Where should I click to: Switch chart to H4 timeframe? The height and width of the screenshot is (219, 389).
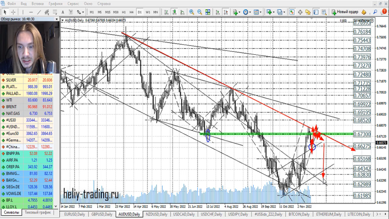point(131,12)
